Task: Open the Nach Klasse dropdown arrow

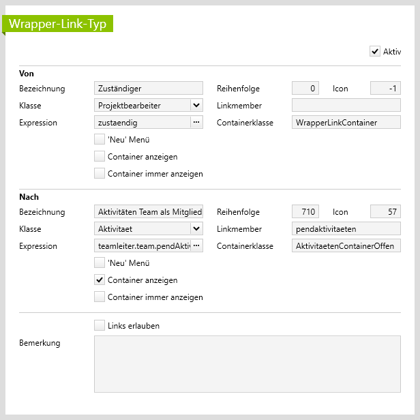Action: pyautogui.click(x=196, y=229)
